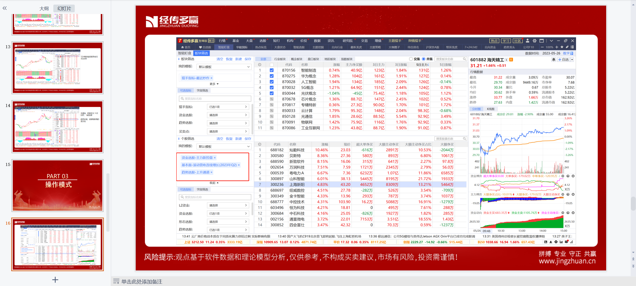This screenshot has width=636, height=286.
Task: Click the orange R badge beside 海天精工
Action: (511, 60)
